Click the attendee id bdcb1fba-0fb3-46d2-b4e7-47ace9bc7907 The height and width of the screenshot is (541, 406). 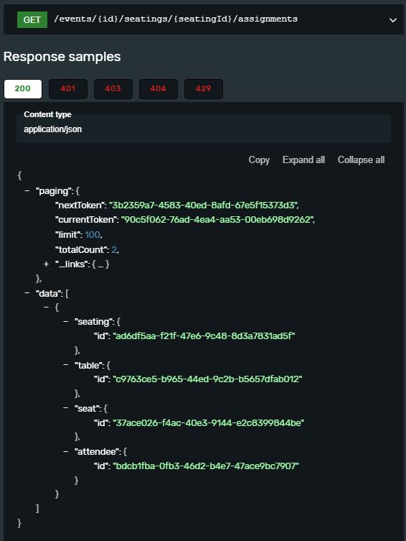click(x=206, y=466)
